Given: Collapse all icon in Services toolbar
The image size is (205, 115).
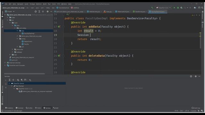Looking at the screenshot, I should 13,80.
